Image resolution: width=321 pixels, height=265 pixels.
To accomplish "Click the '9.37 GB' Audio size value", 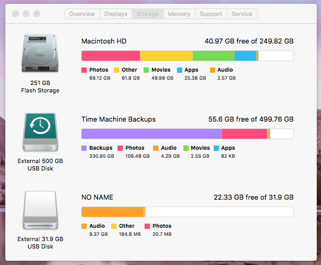I will coord(98,234).
